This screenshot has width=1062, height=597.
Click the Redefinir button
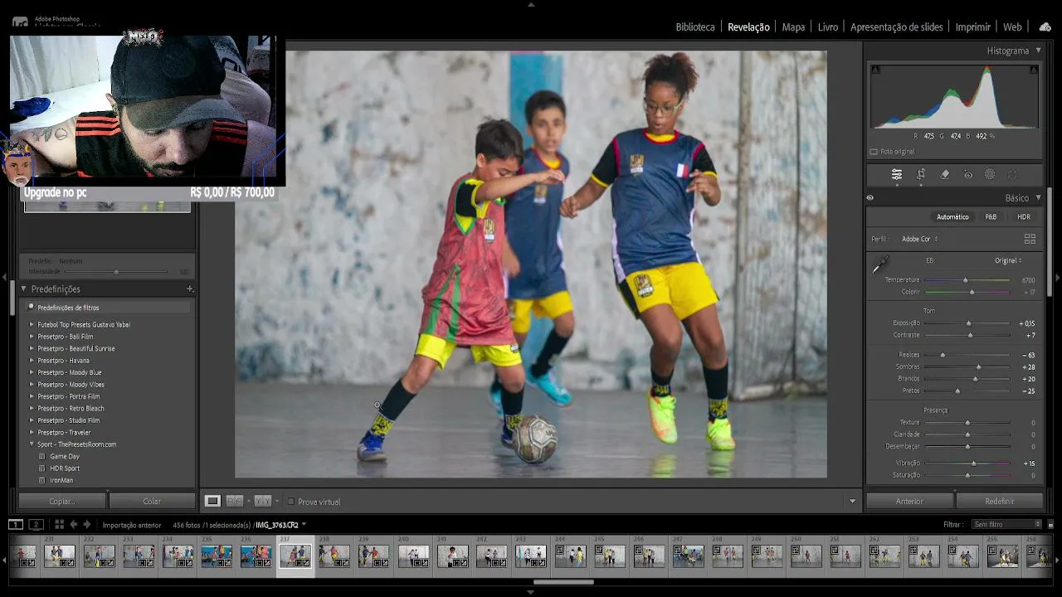pyautogui.click(x=1000, y=501)
